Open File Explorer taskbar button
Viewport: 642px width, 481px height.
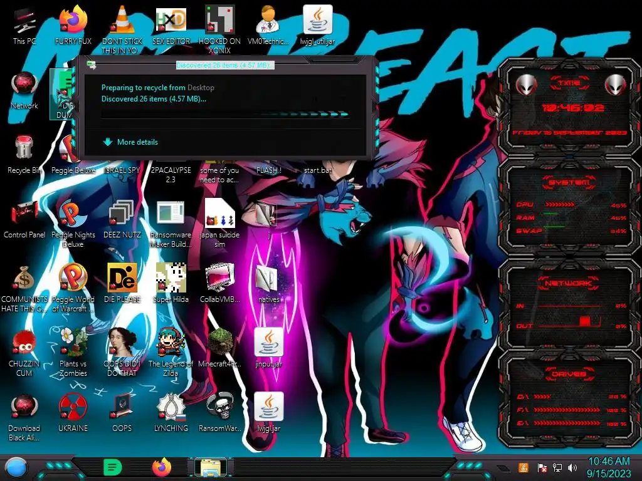[x=211, y=467]
